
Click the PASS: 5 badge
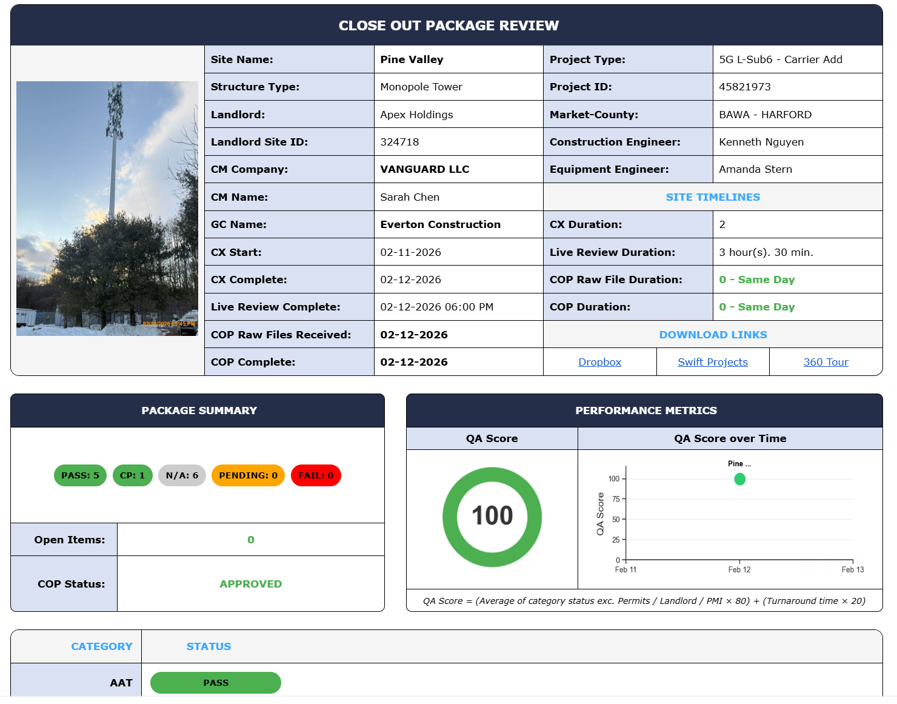[80, 475]
